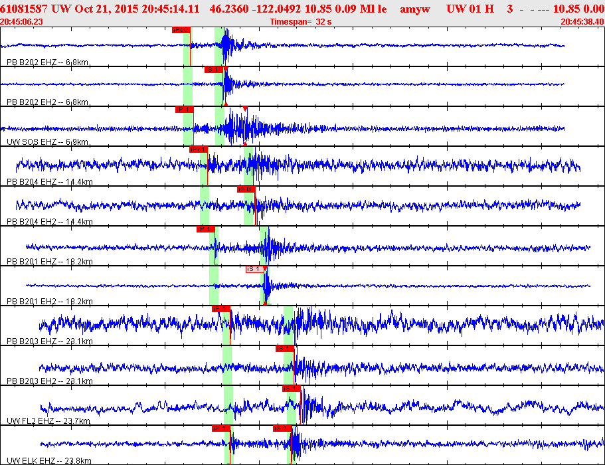
Task: Click the 'UW 01 H' header text
Action: [470, 9]
